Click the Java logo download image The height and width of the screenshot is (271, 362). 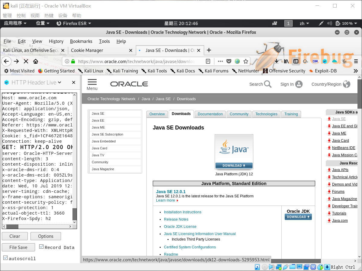coord(234,152)
